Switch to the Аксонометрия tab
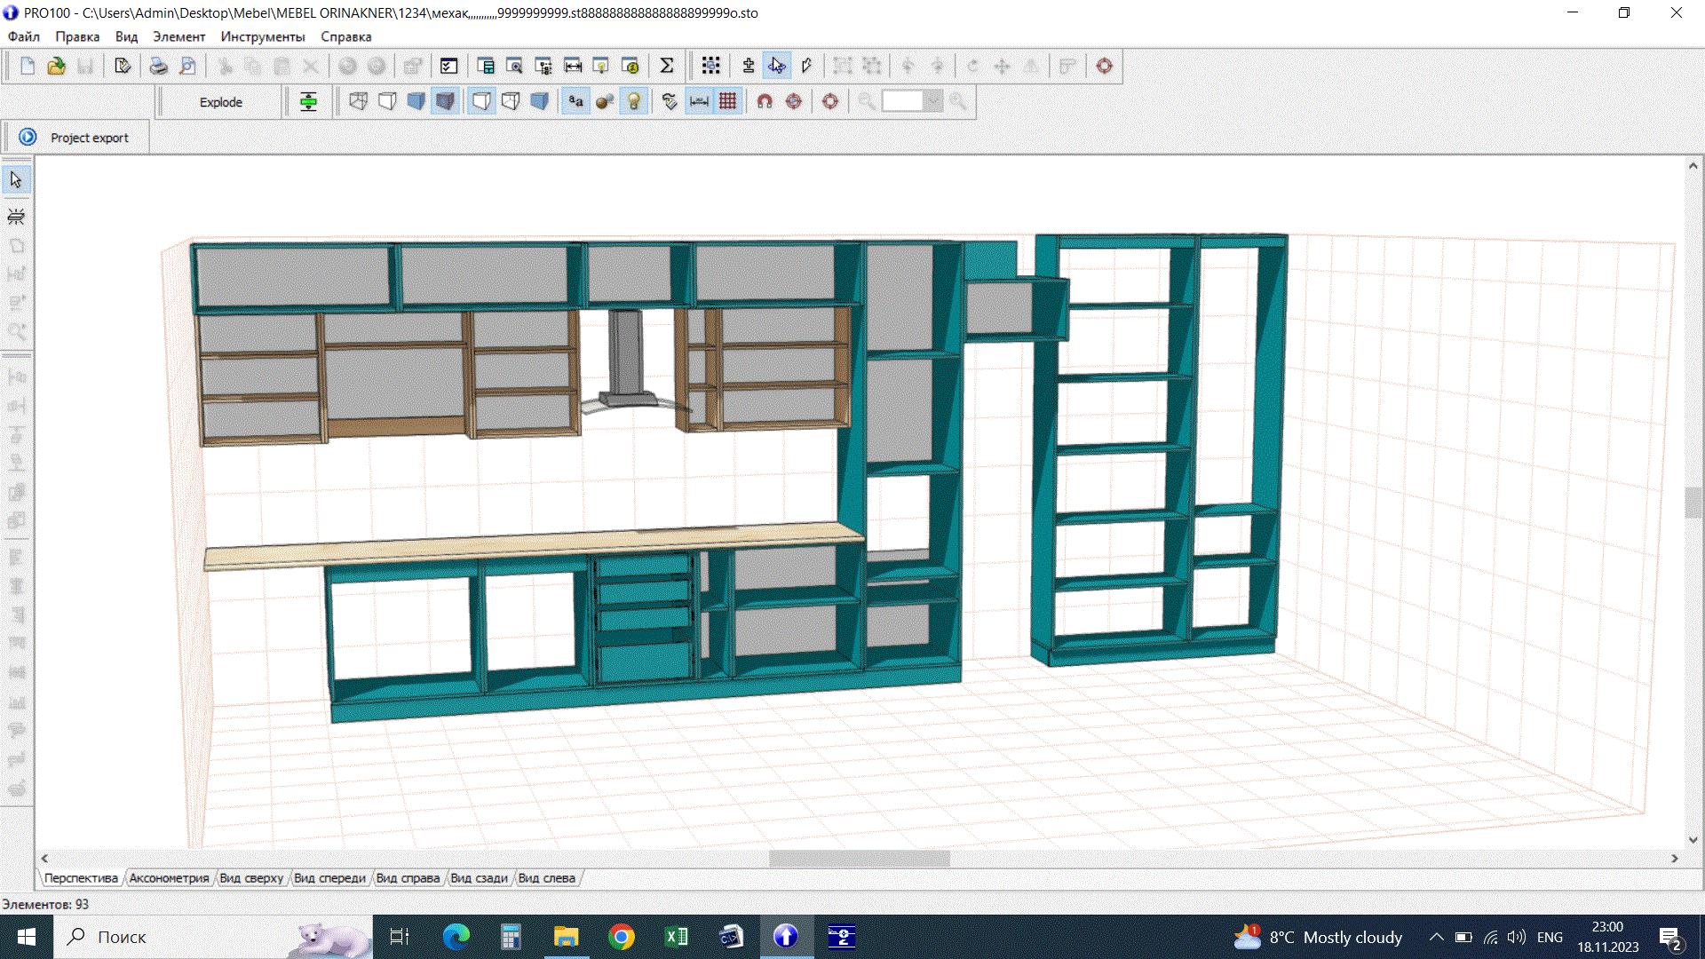This screenshot has height=959, width=1705. 169,877
